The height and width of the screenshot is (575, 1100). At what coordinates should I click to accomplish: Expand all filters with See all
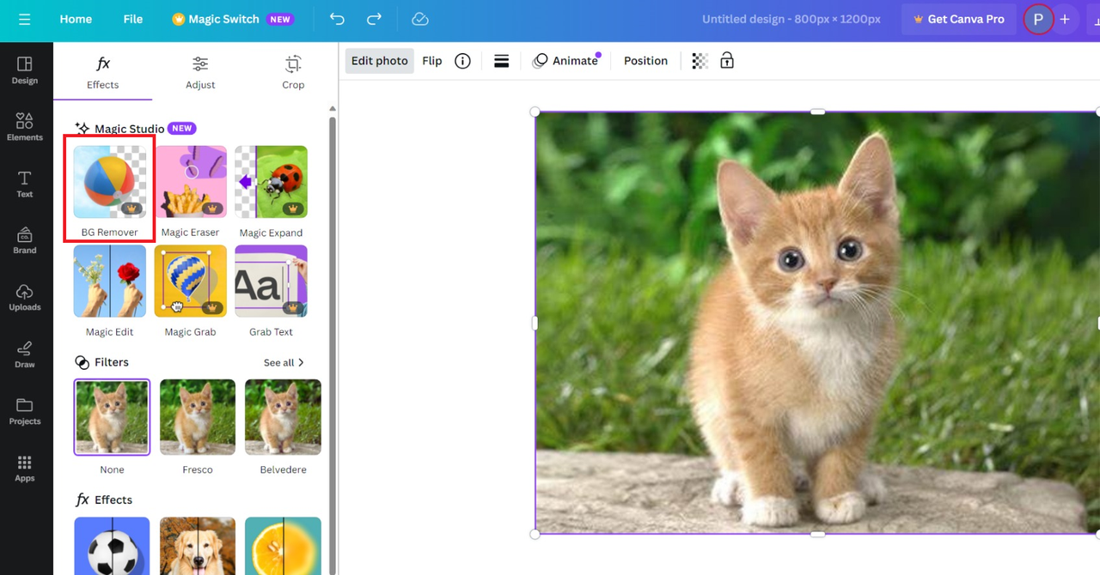coord(284,363)
